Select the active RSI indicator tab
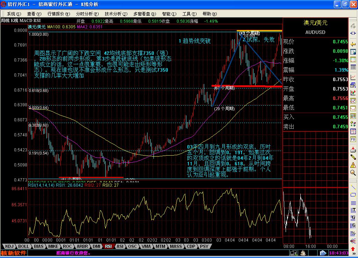The image size is (358, 258). (108, 246)
